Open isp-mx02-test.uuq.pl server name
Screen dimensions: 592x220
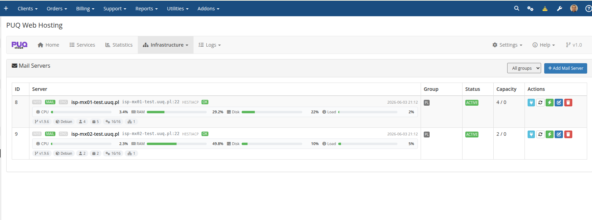click(x=95, y=134)
